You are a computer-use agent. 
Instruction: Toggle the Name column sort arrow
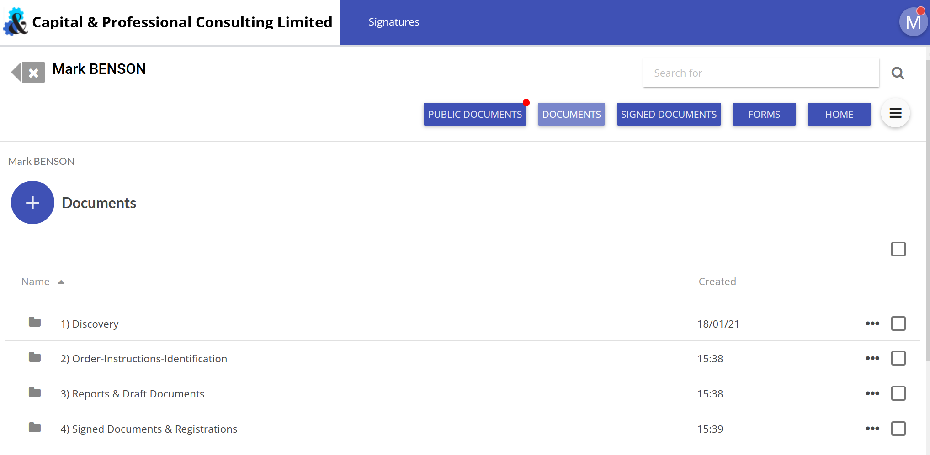coord(61,282)
